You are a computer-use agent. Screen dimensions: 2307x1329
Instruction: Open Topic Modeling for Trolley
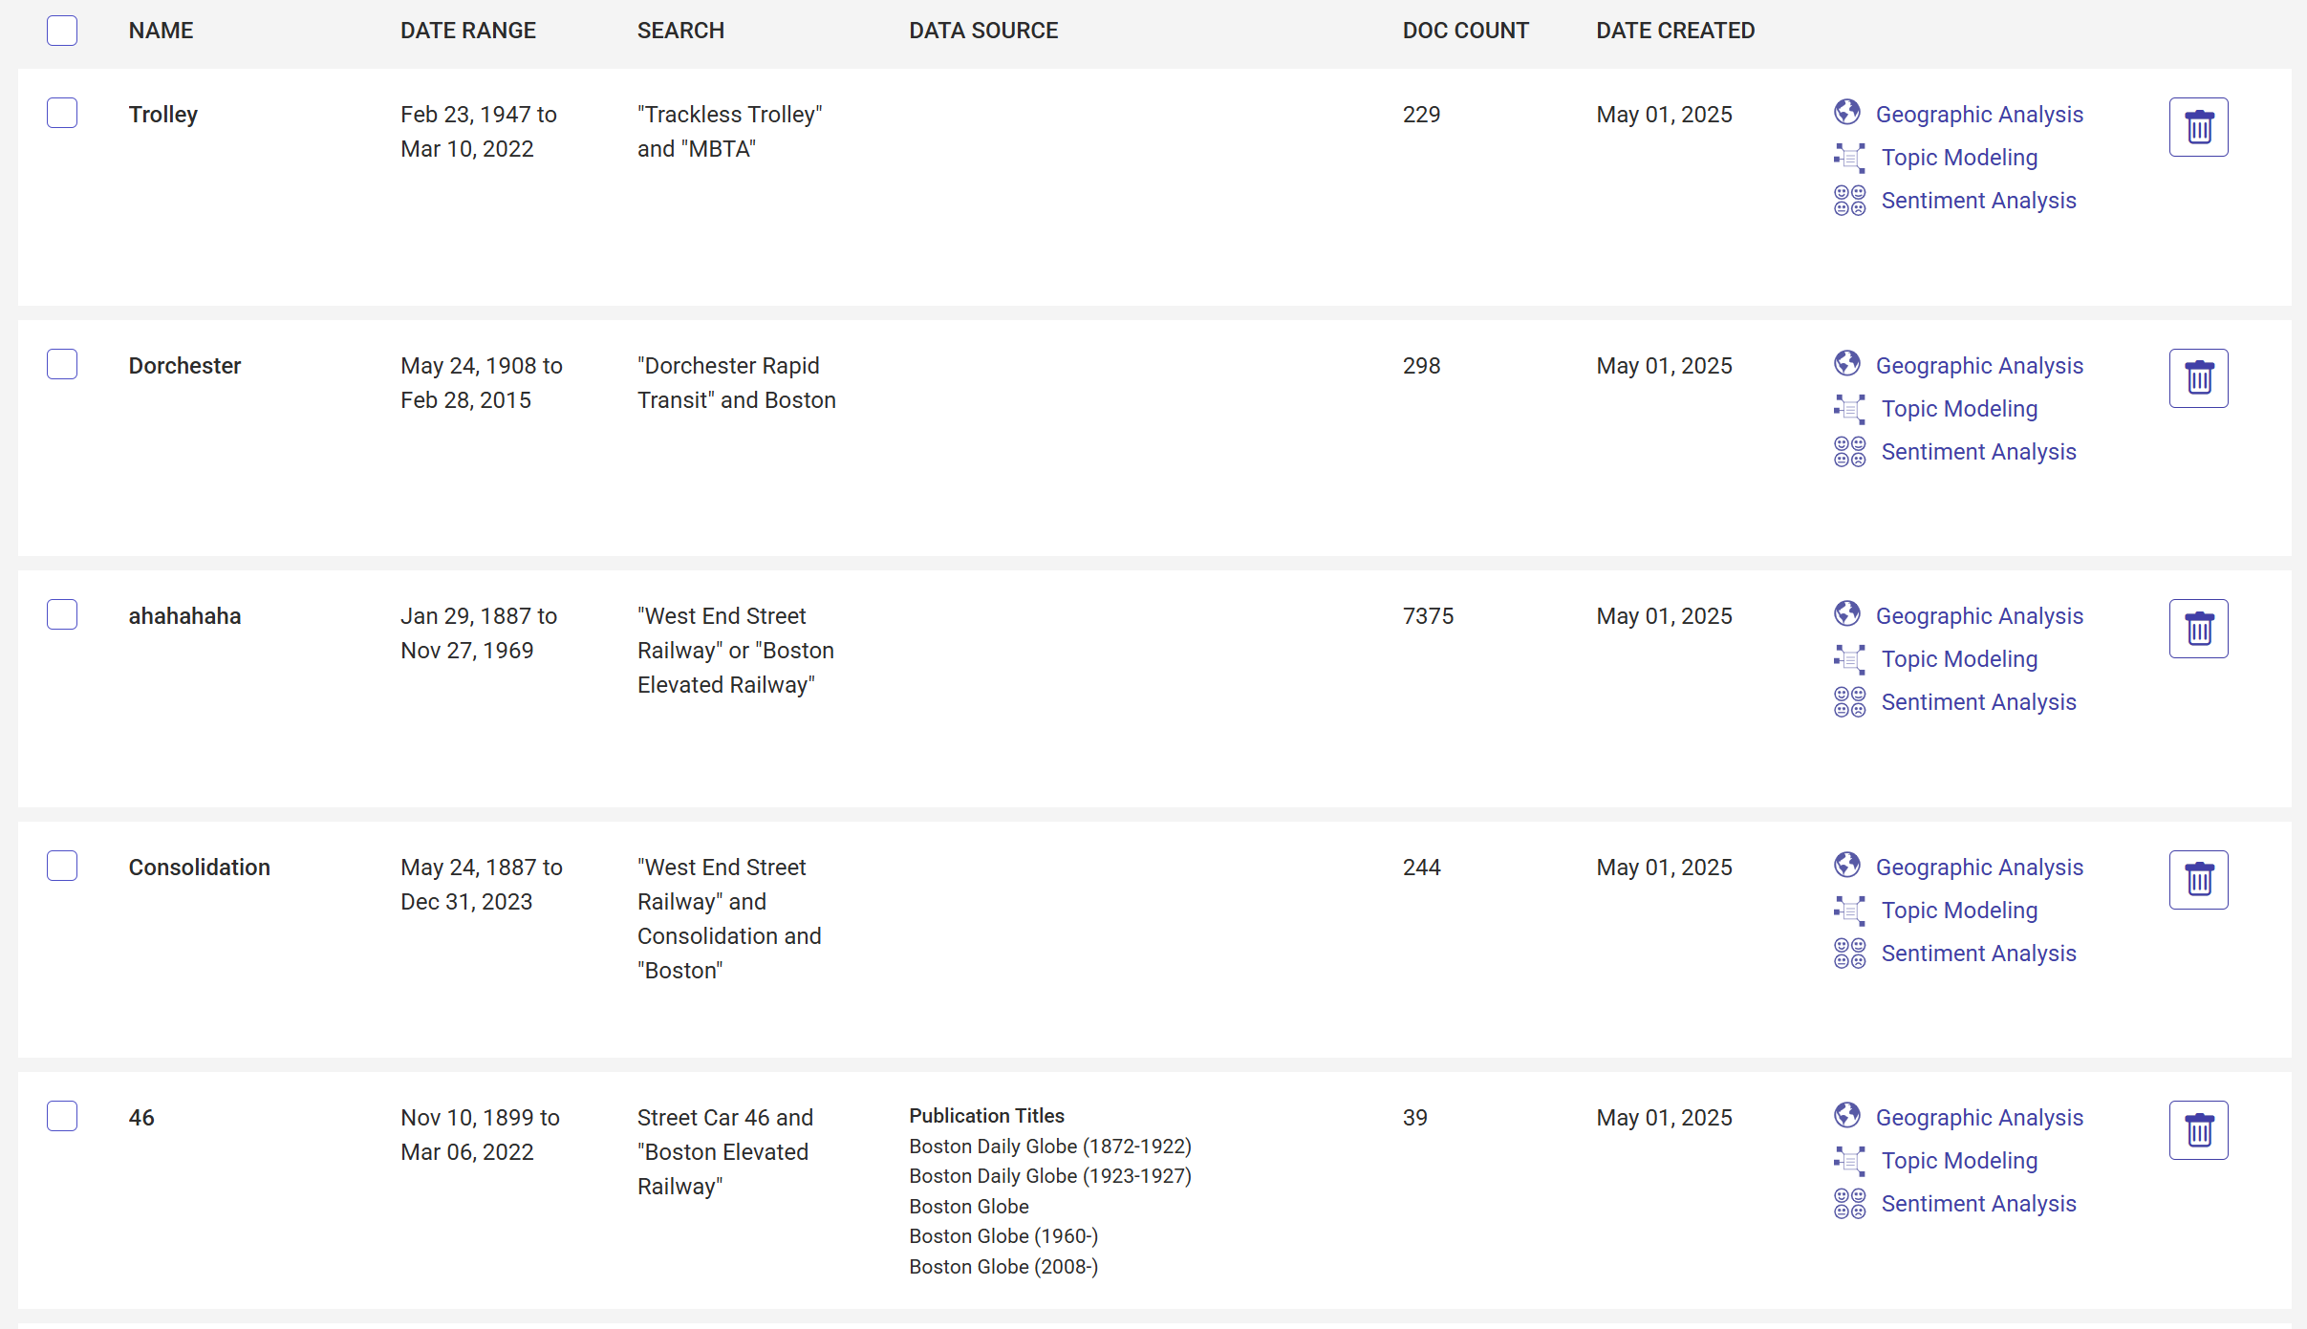[1959, 158]
